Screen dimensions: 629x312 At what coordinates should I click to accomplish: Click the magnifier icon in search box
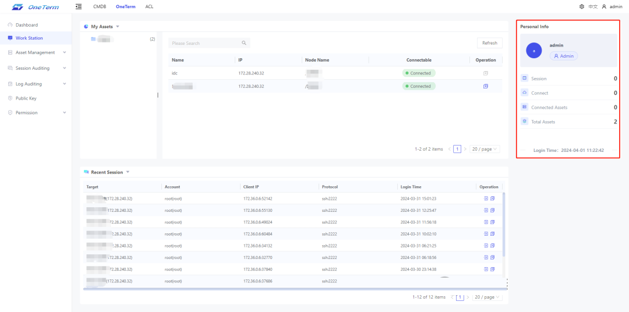(x=244, y=43)
